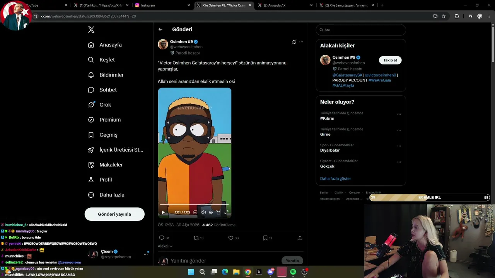
Task: Reply to the post via comment icon
Action: (164, 238)
